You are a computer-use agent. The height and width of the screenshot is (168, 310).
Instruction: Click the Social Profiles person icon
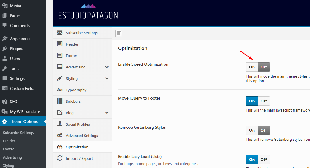pyautogui.click(x=60, y=124)
